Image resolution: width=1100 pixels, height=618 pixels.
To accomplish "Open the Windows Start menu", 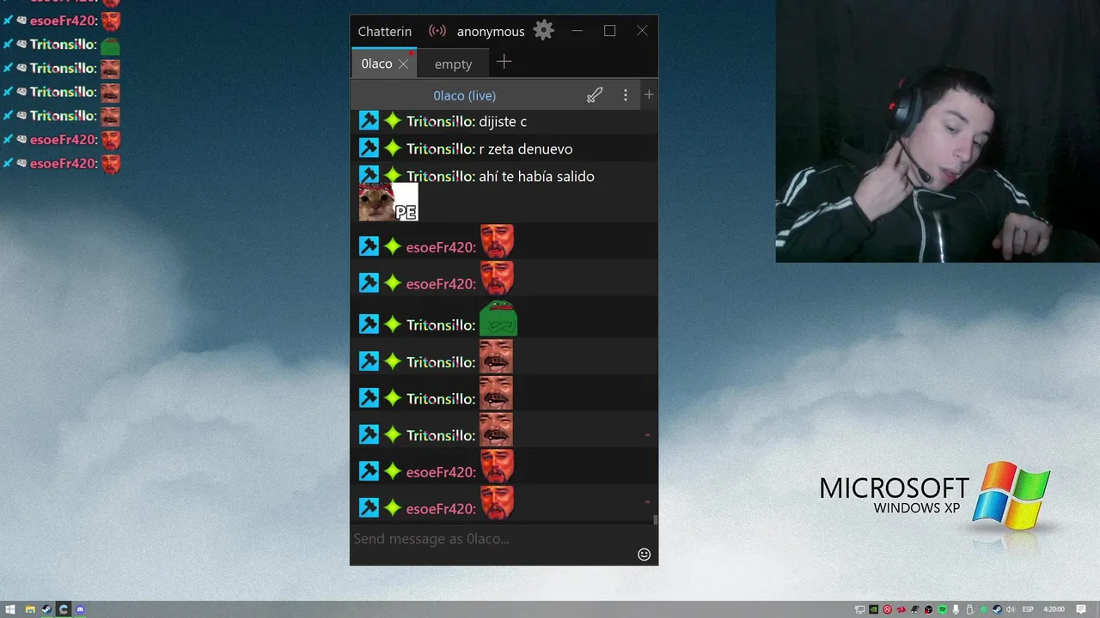I will (10, 609).
